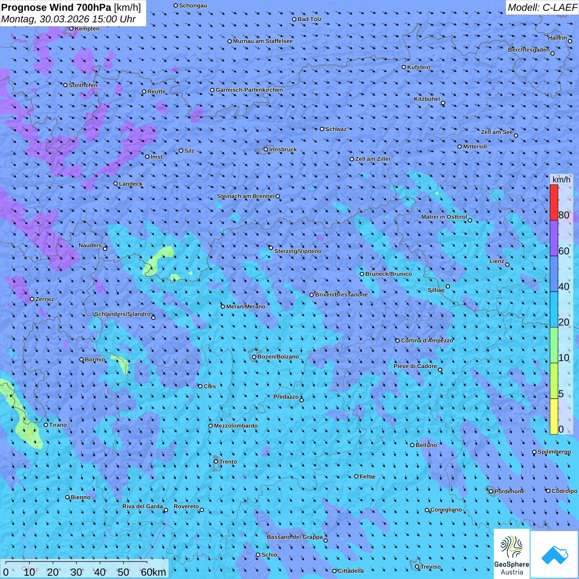The width and height of the screenshot is (579, 579).
Task: Click the '60km' scale bar label
Action: tap(153, 572)
